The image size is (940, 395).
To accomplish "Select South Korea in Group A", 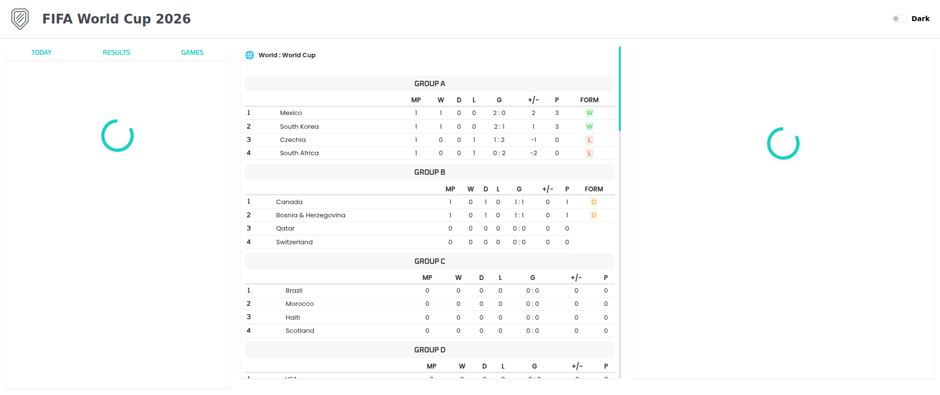I will [x=299, y=127].
